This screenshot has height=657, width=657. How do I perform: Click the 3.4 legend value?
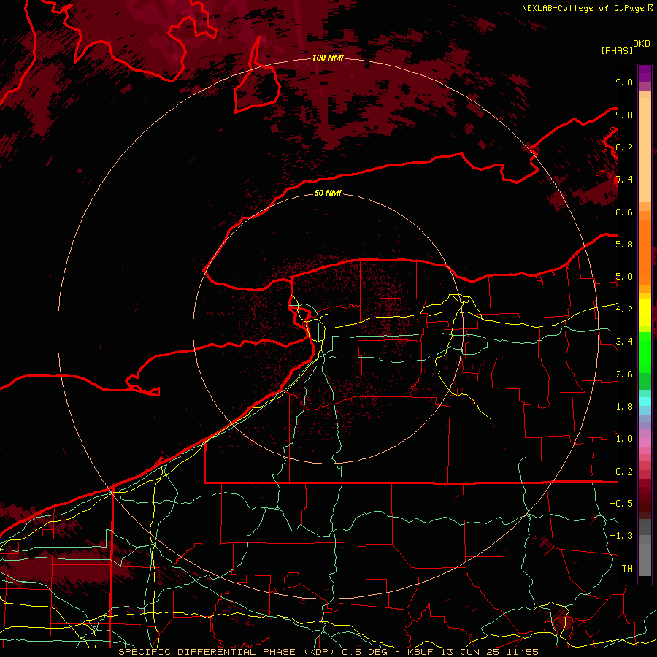coord(624,342)
